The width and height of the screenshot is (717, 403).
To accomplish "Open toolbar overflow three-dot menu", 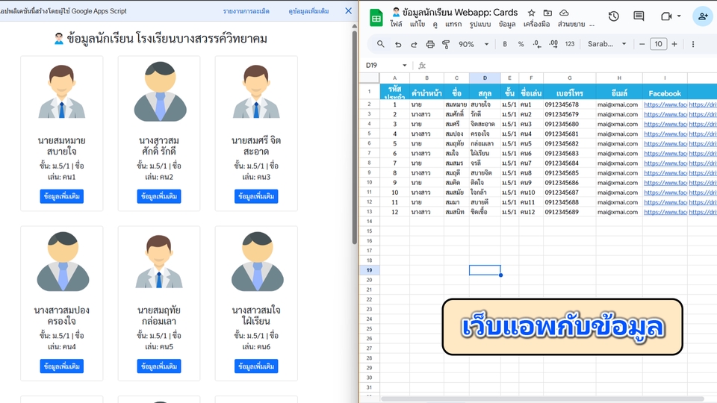I will 693,44.
